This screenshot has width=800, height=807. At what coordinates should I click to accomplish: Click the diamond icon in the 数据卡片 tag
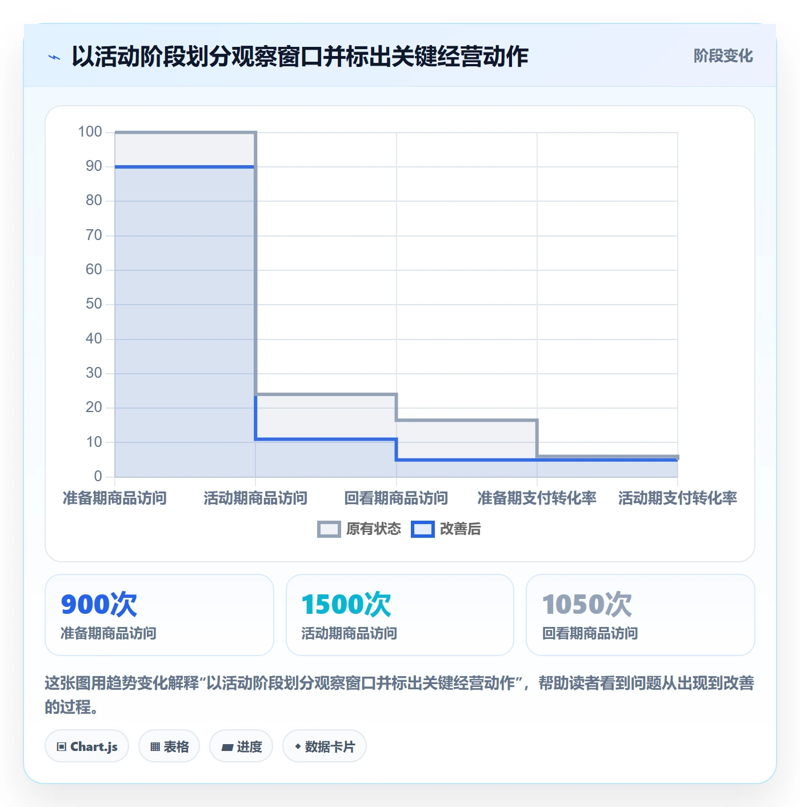click(x=298, y=746)
